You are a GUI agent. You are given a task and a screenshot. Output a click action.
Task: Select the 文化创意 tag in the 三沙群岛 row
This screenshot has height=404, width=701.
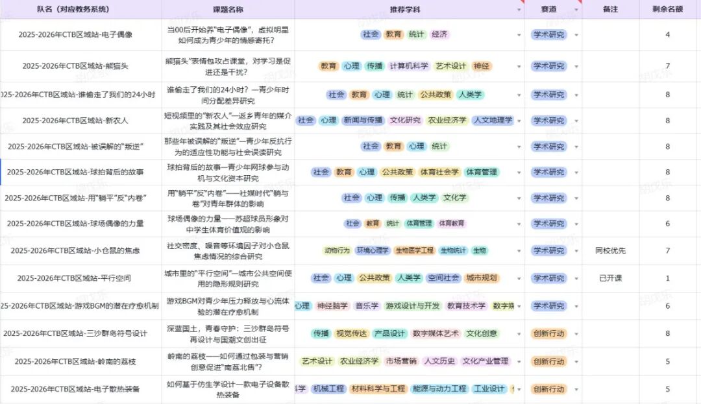[480, 334]
